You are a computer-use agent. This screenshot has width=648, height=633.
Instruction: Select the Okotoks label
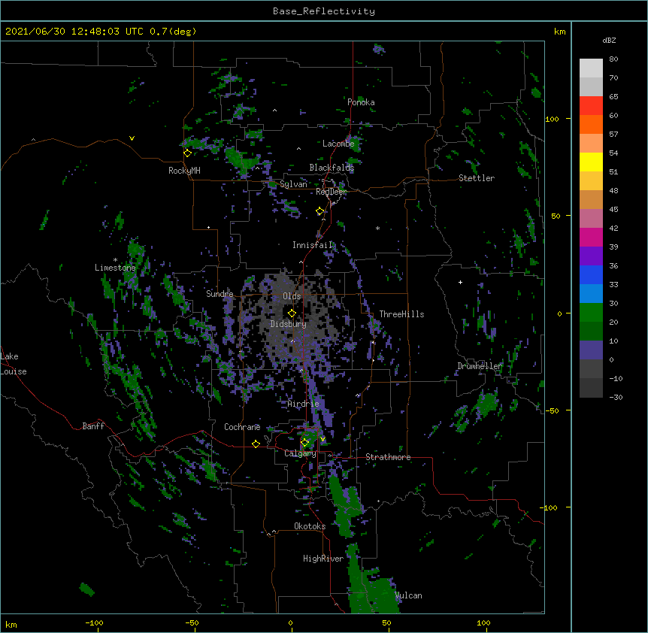click(310, 526)
